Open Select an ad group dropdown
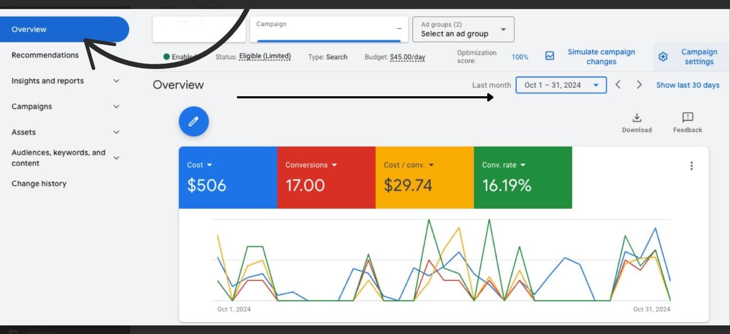The image size is (730, 334). coord(464,29)
